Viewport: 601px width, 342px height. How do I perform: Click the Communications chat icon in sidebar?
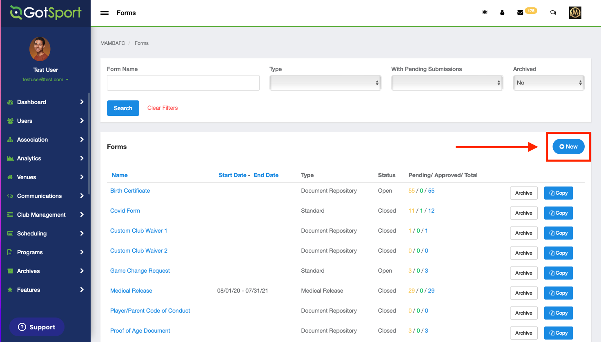coord(10,196)
